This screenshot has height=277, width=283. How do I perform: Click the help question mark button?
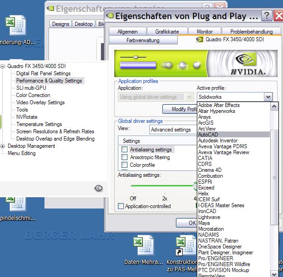click(266, 16)
